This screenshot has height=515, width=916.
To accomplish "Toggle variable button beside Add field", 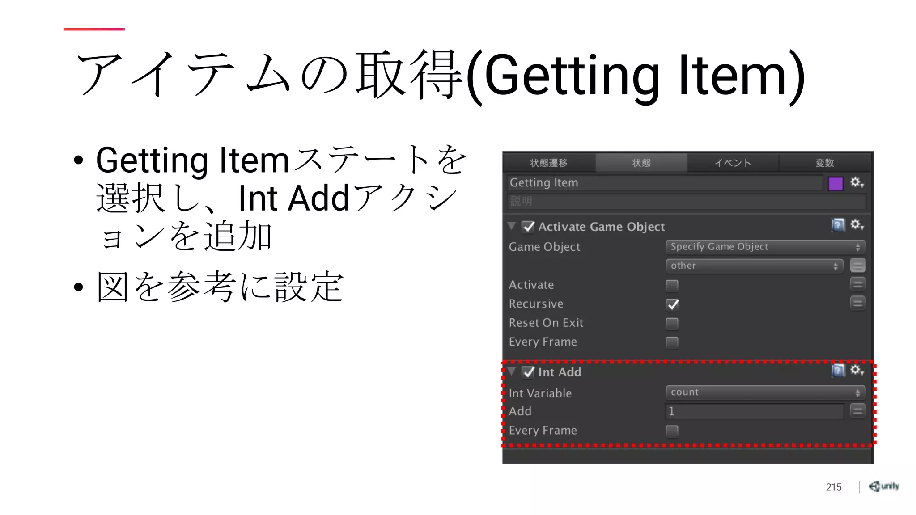I will coord(857,410).
